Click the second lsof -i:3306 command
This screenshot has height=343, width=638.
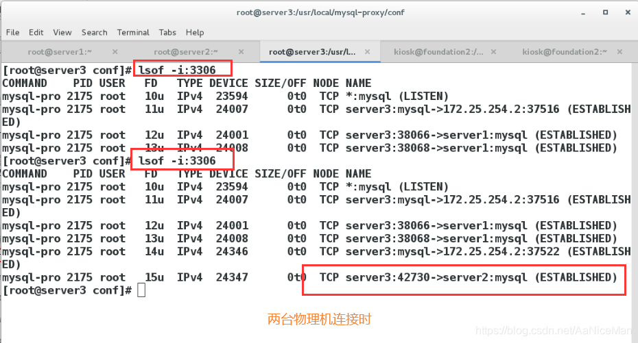pos(177,161)
